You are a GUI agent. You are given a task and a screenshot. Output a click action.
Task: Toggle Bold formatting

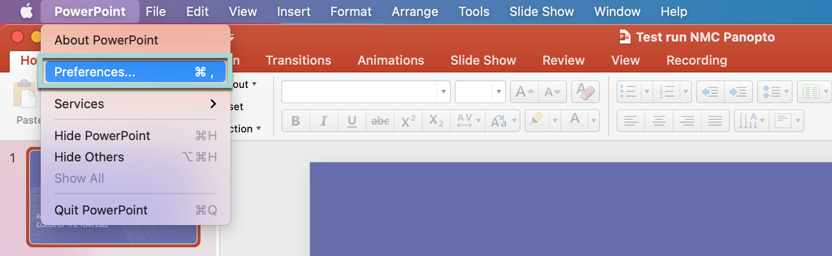click(295, 121)
